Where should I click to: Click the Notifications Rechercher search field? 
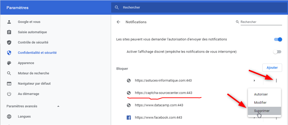coord(261,22)
